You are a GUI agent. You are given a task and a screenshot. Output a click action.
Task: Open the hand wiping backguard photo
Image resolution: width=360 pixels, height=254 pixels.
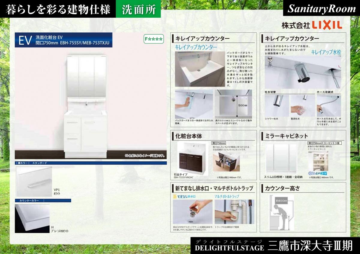click(194, 104)
